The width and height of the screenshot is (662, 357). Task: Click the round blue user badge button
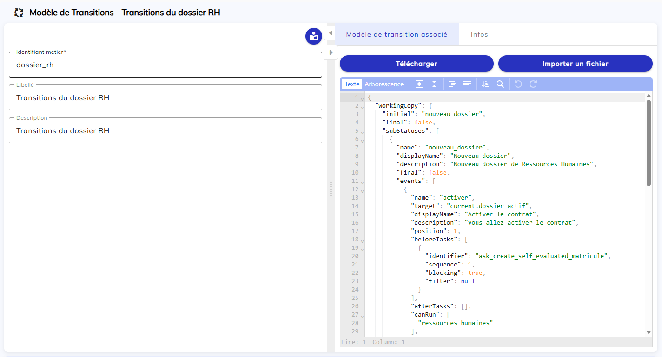(x=314, y=36)
